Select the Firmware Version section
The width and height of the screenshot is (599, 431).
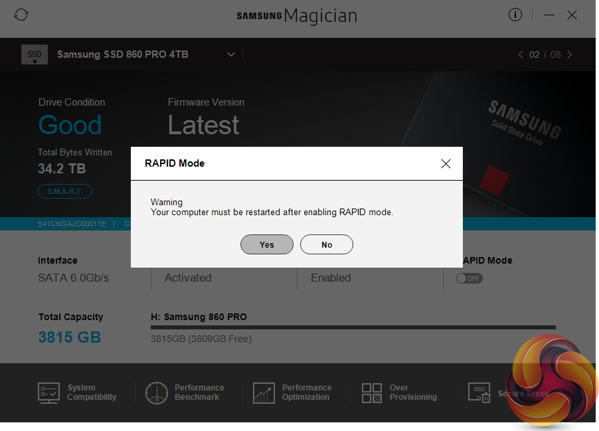(206, 102)
